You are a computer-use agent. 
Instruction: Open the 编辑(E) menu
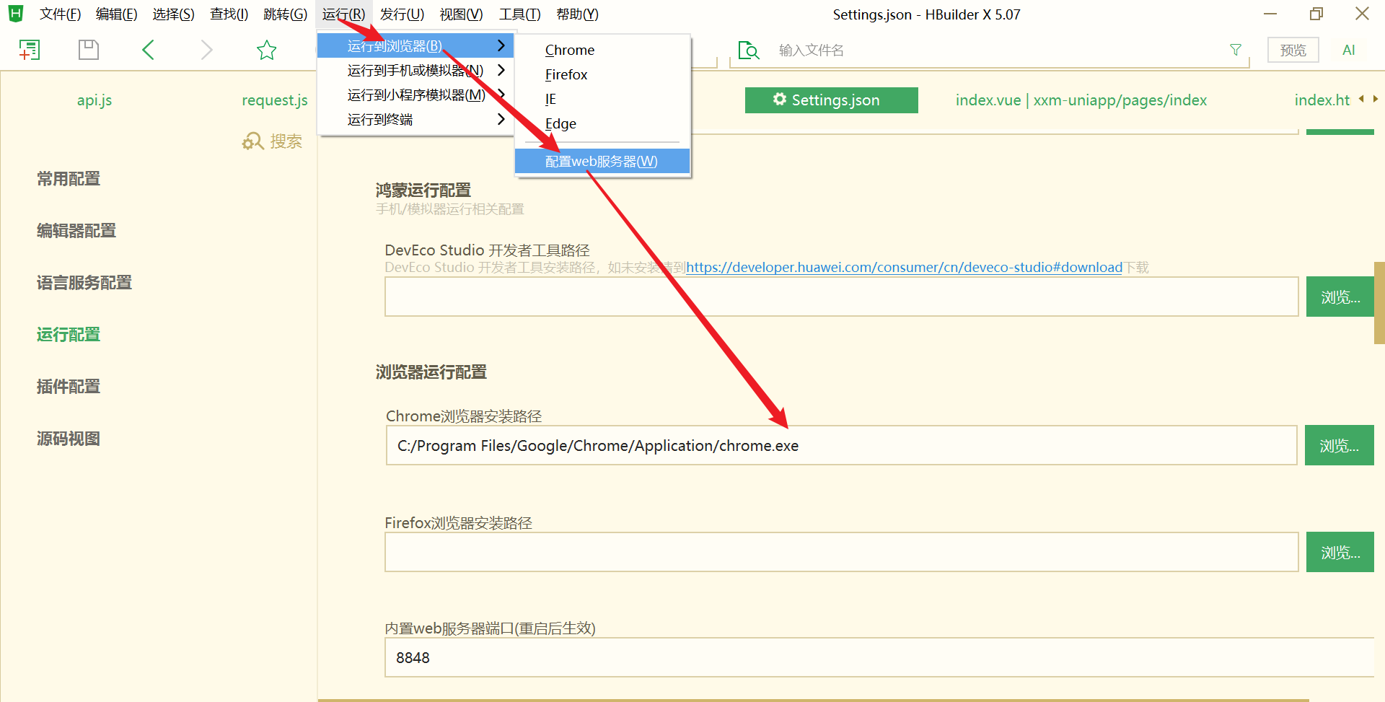(117, 14)
